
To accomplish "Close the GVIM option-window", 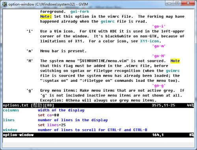I will 188,3.
